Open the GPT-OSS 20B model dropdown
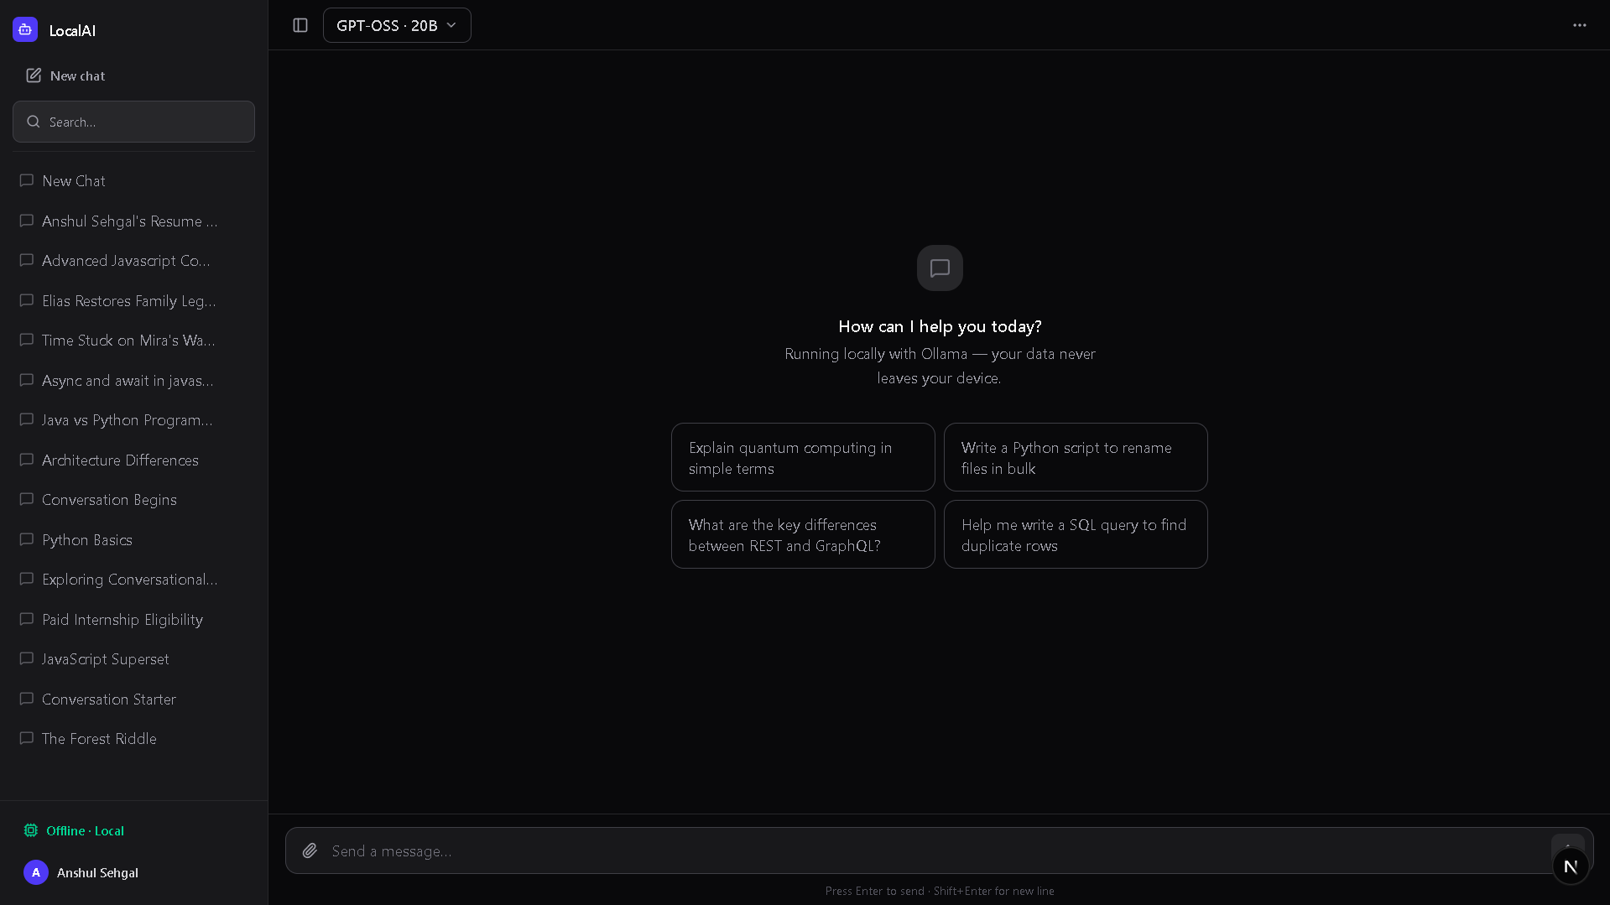This screenshot has width=1610, height=905. click(397, 25)
